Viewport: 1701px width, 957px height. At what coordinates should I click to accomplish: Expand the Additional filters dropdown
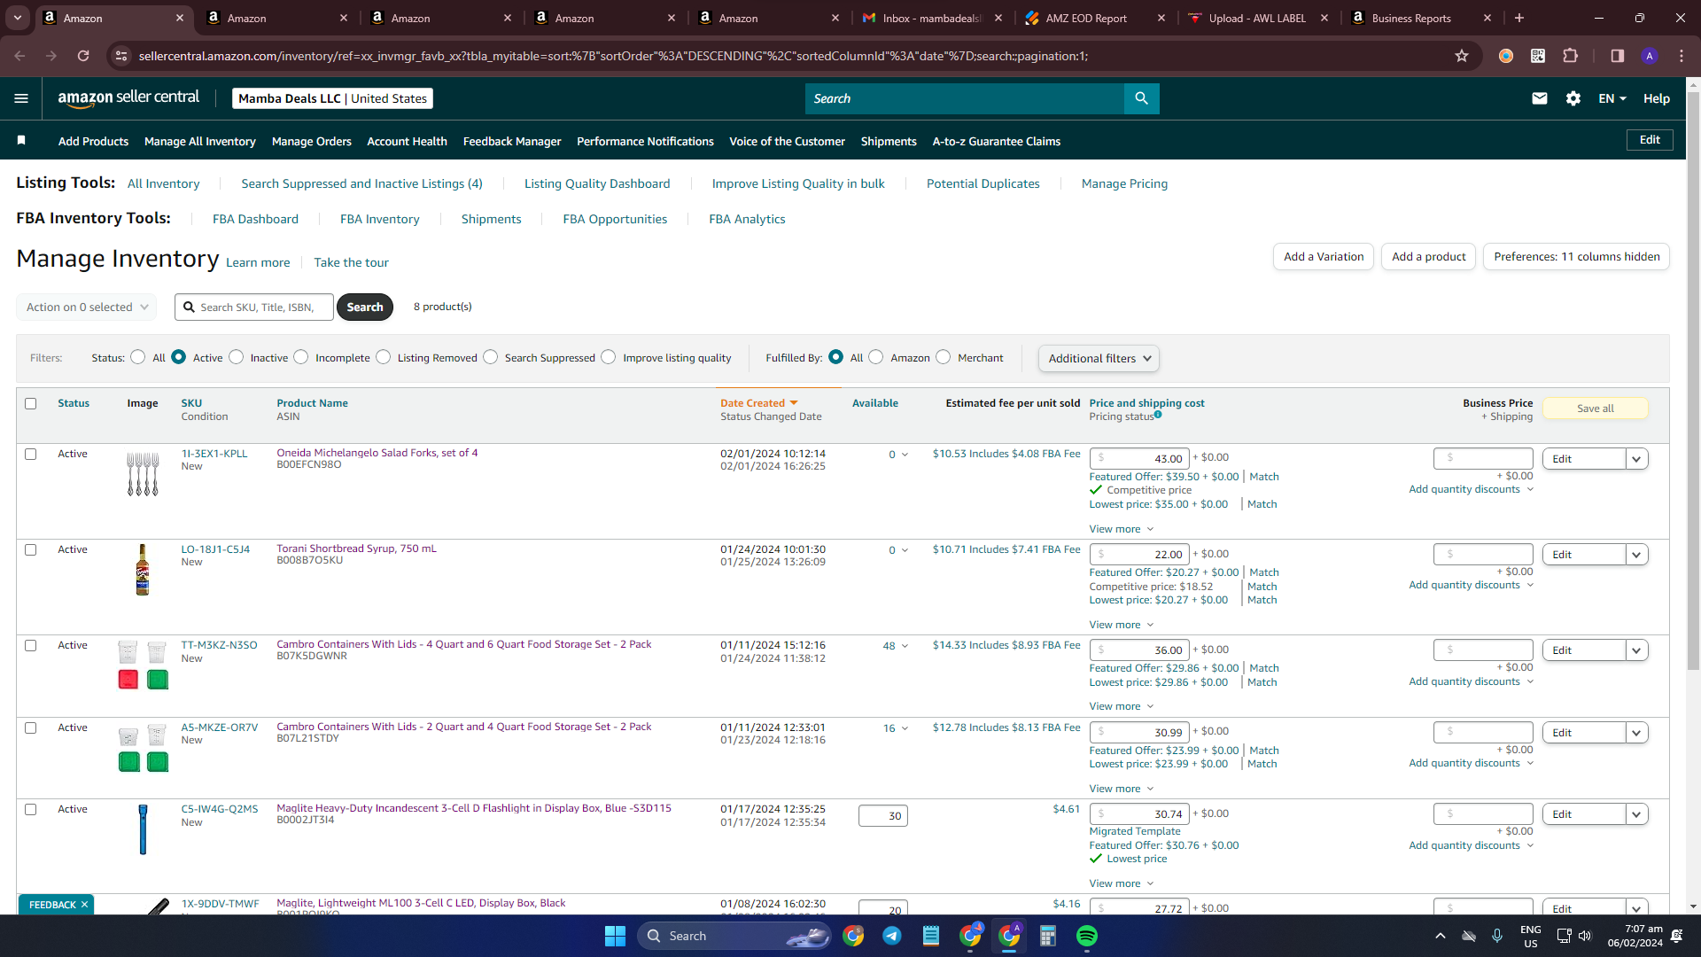click(1099, 358)
